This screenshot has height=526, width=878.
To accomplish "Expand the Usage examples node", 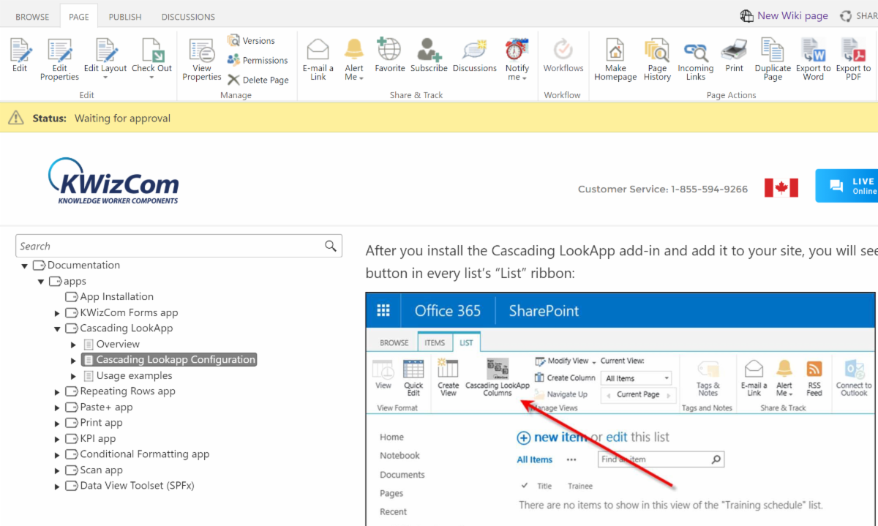I will [x=73, y=376].
